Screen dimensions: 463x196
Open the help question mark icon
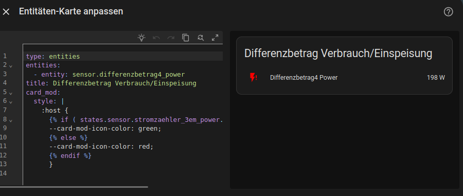[x=448, y=12]
